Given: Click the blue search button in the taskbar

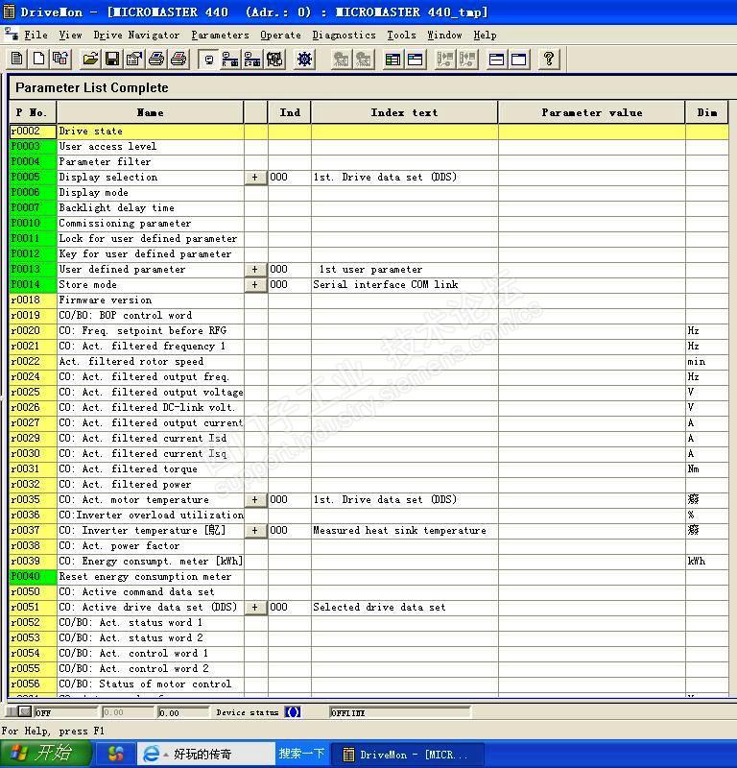Looking at the screenshot, I should (301, 754).
